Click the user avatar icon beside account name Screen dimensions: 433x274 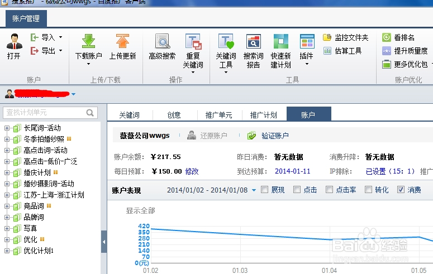[x=9, y=94]
